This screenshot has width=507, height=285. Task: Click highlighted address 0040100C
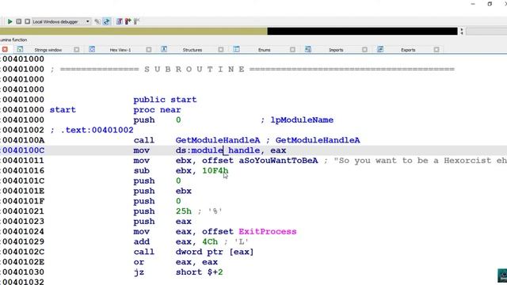coord(23,150)
